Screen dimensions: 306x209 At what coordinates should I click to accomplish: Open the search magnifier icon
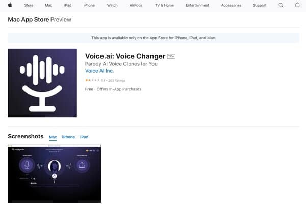pyautogui.click(x=281, y=5)
